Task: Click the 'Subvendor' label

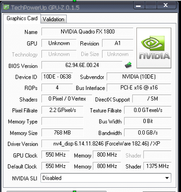Action: 92,77
